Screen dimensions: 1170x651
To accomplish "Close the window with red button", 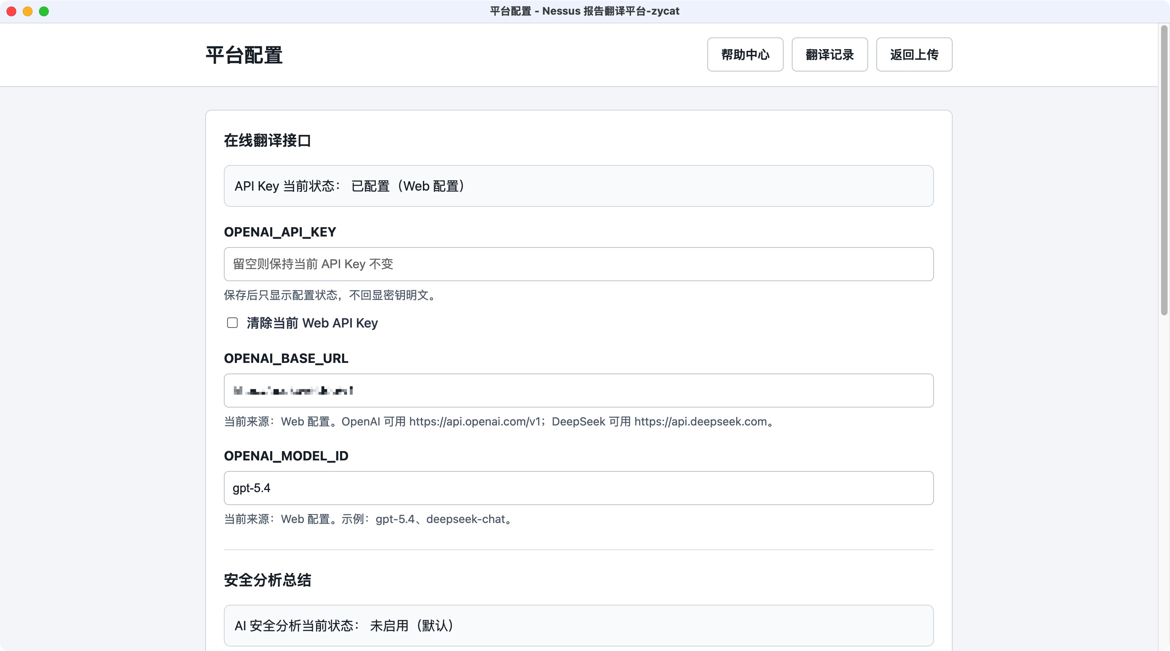I will 11,11.
